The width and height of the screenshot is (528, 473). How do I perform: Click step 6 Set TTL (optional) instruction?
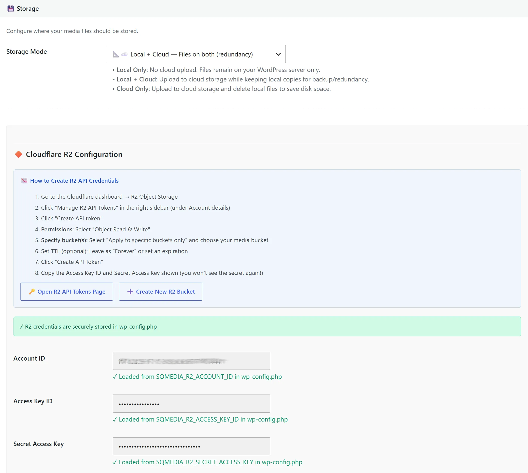point(111,251)
